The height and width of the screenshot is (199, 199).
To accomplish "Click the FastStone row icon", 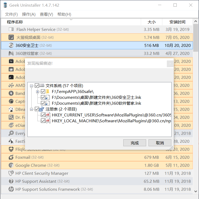I will point(11,141).
